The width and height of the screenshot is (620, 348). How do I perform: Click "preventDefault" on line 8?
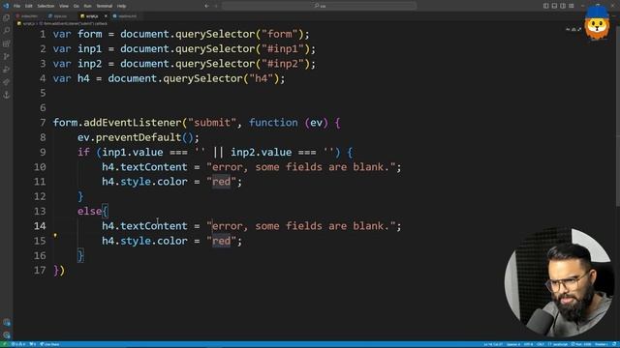(x=139, y=137)
